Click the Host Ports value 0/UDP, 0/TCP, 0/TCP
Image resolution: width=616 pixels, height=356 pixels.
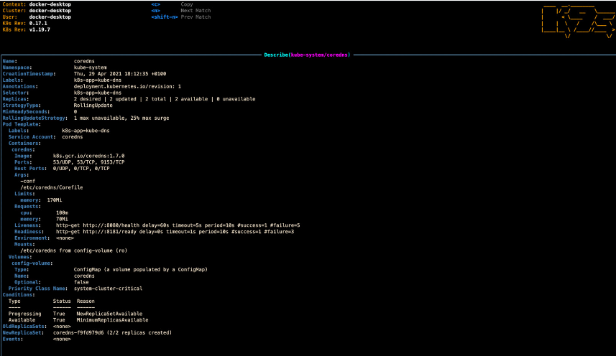81,168
